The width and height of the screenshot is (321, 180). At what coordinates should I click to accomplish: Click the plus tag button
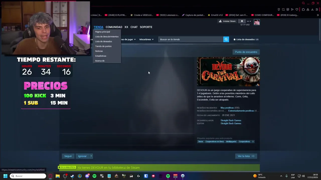tap(253, 141)
